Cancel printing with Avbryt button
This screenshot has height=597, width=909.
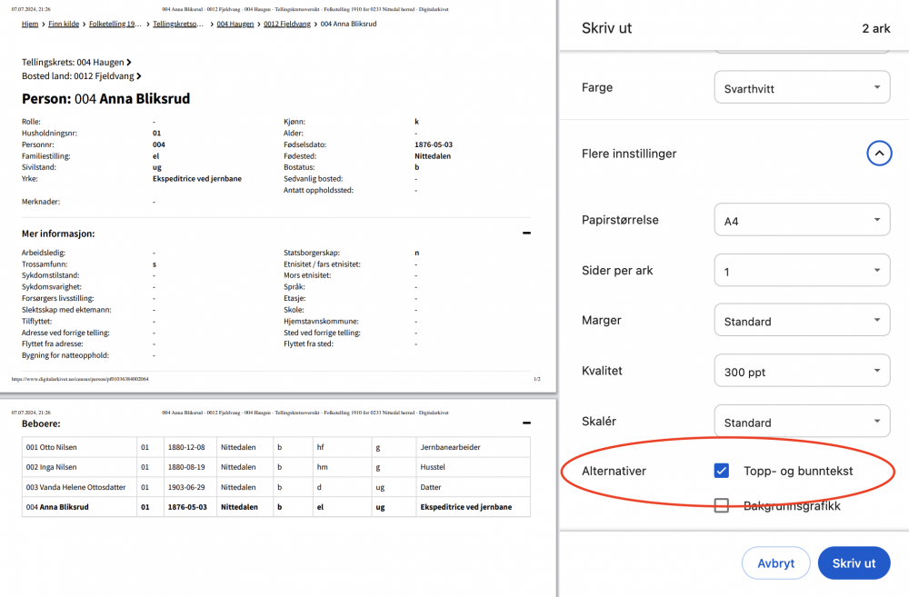tap(775, 563)
